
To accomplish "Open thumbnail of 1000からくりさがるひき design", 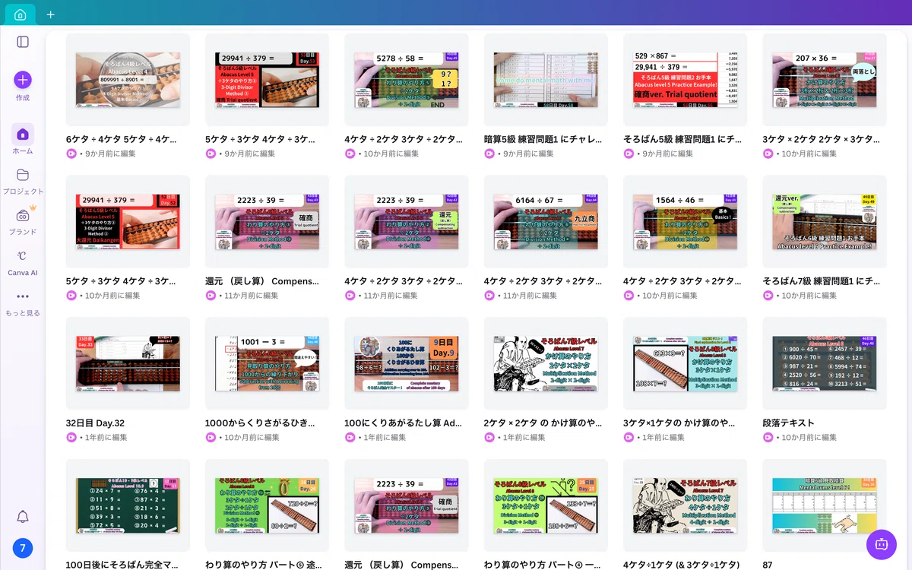I will (268, 363).
